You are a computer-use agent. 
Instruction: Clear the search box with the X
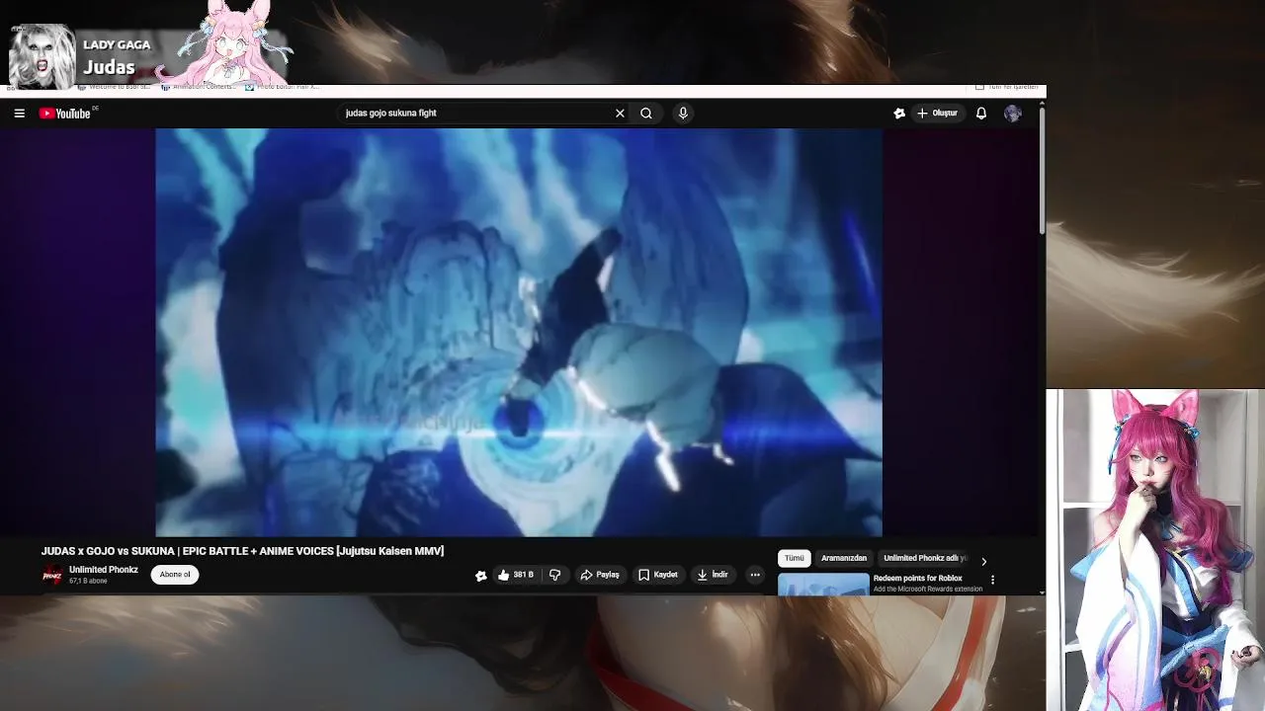pyautogui.click(x=620, y=114)
